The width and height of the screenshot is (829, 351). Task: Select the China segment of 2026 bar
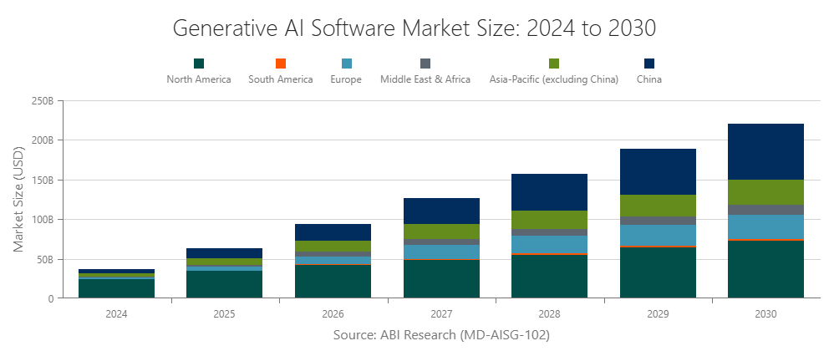pos(333,231)
